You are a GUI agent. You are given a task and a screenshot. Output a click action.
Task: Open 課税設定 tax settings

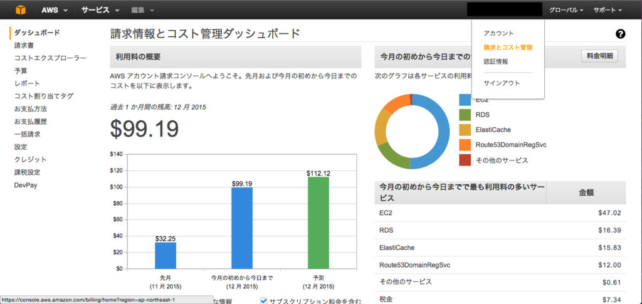pos(27,172)
